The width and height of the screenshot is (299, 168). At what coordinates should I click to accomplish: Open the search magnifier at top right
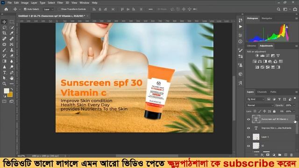[278, 9]
